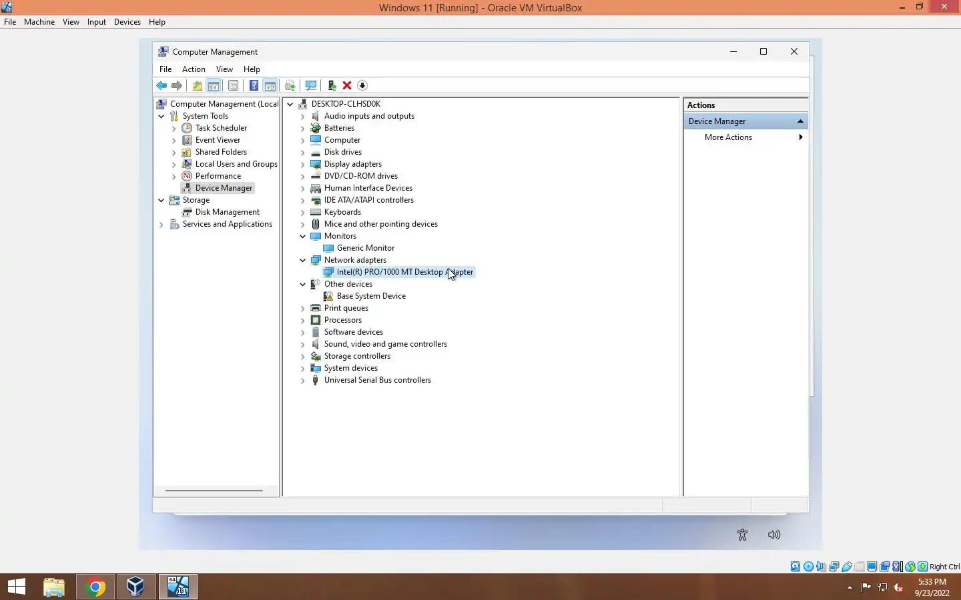Open the VirtualBox Devices menu
This screenshot has width=961, height=600.
pyautogui.click(x=127, y=22)
